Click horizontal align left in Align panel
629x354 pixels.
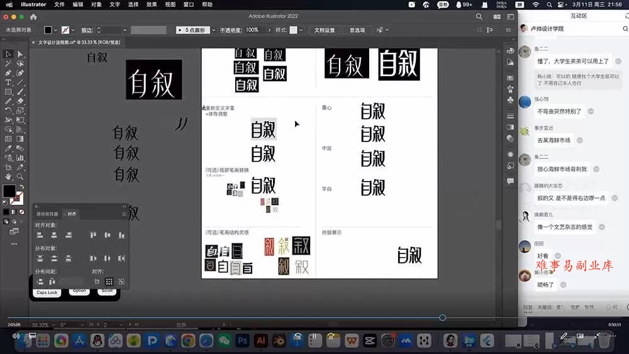pyautogui.click(x=40, y=235)
